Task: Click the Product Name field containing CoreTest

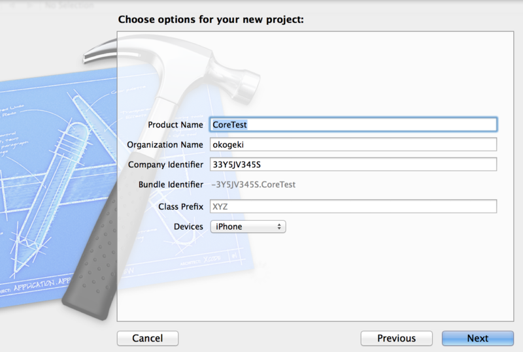Action: [353, 124]
